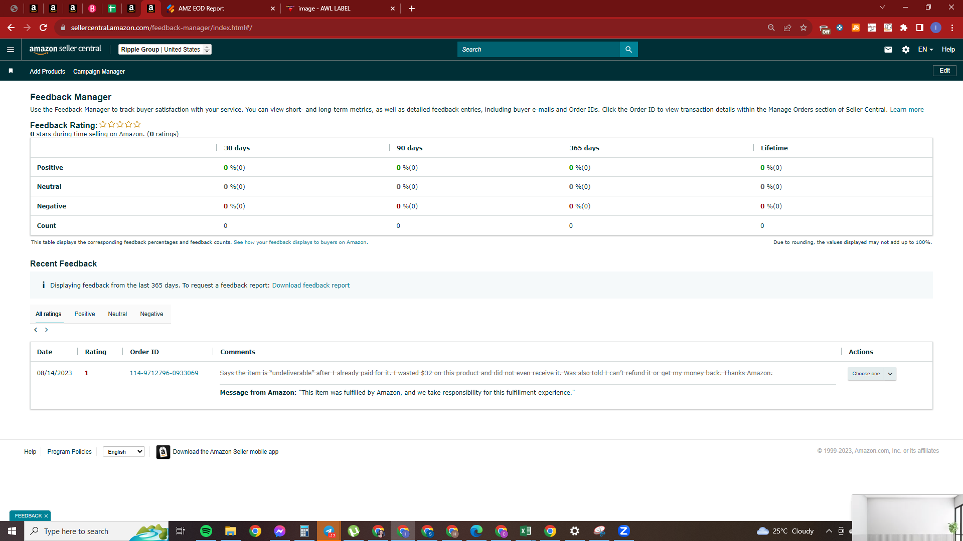
Task: Follow the Learn more link
Action: coord(907,110)
